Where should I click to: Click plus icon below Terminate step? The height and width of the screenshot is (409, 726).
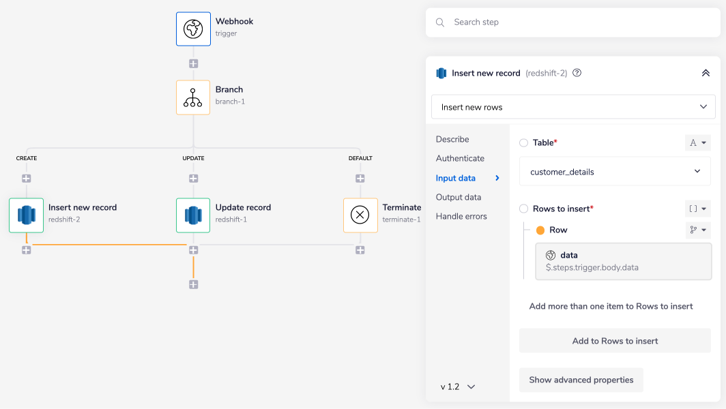[360, 250]
